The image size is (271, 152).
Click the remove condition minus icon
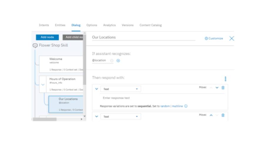(112, 61)
